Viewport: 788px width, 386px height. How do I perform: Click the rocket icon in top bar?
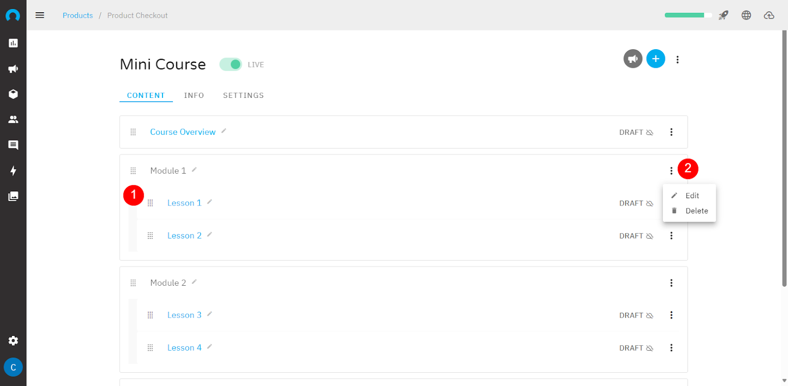click(x=723, y=15)
